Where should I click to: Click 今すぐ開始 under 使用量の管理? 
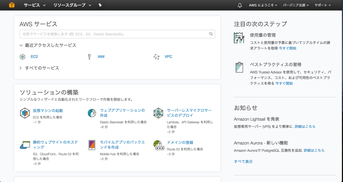[287, 48]
